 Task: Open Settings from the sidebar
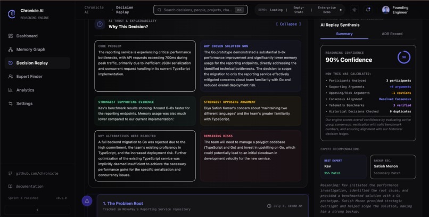coord(37,103)
